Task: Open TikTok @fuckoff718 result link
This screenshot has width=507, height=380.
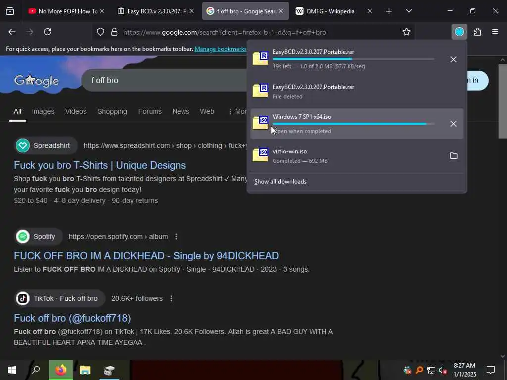Action: tap(72, 318)
